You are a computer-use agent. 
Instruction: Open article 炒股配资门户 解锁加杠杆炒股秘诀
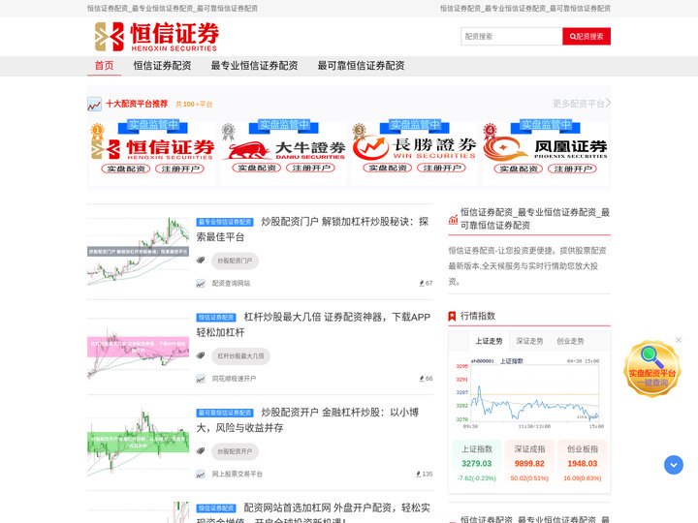(x=312, y=229)
